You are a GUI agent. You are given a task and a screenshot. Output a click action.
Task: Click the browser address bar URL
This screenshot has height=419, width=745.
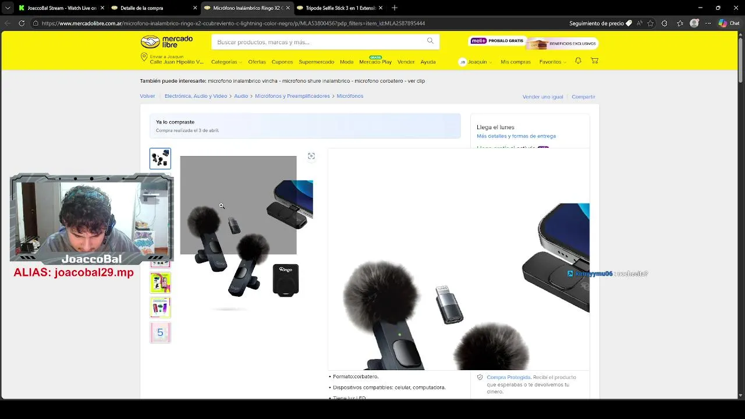tap(233, 23)
